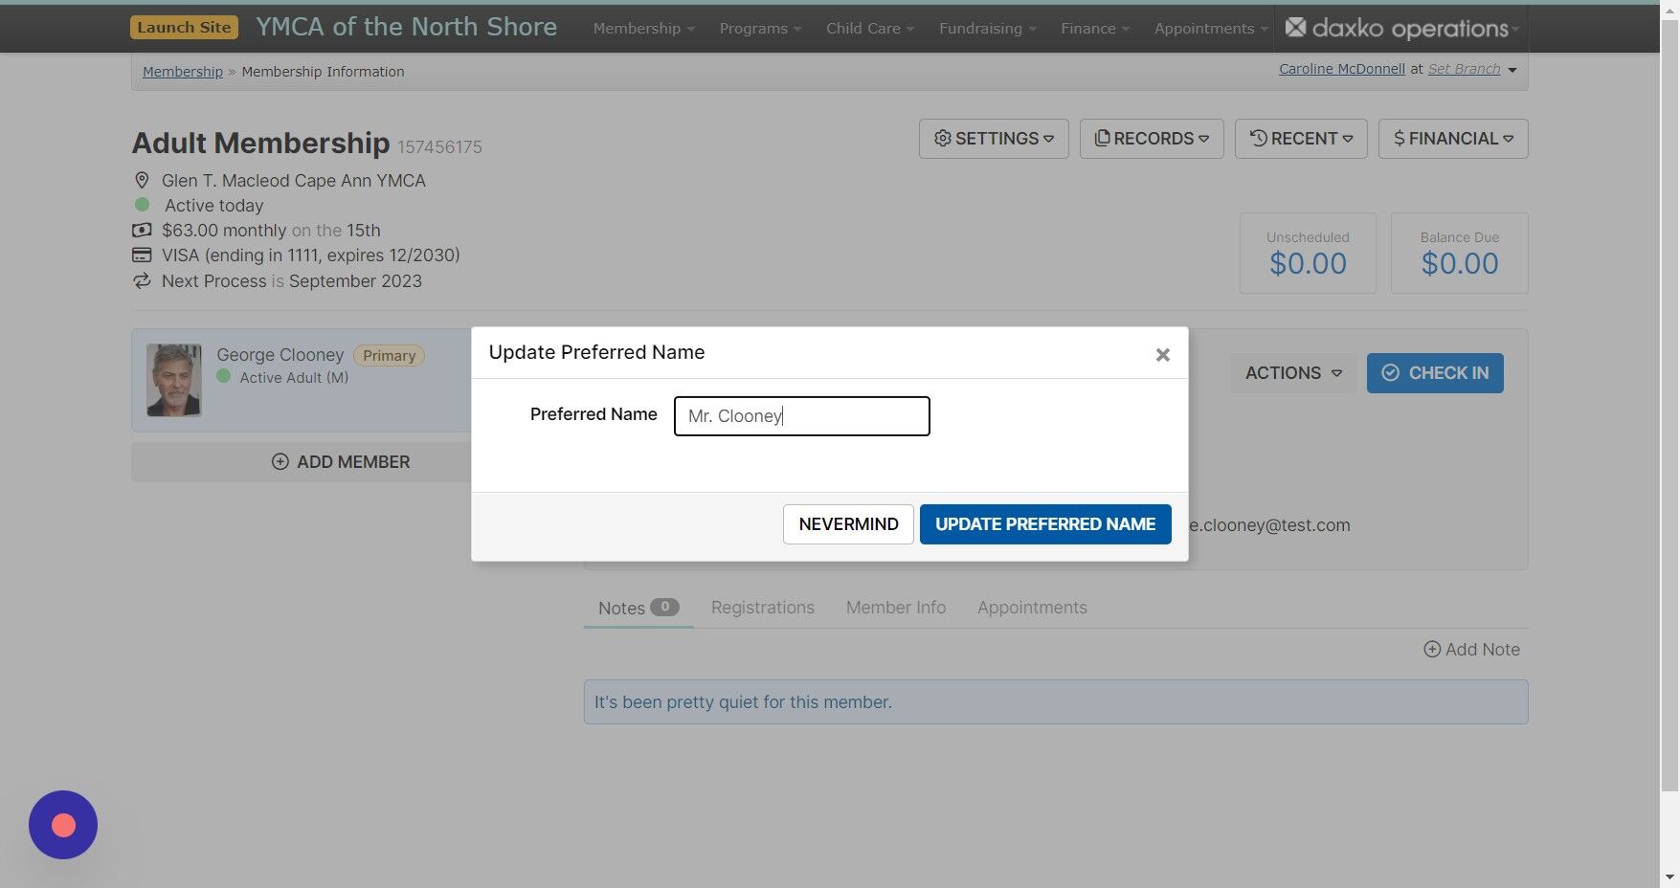Open the Fundraising menu

(x=980, y=28)
